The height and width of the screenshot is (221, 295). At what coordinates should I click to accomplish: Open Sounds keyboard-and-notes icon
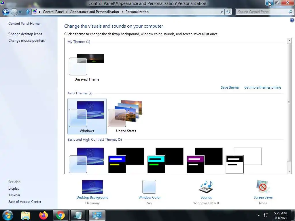(x=206, y=186)
